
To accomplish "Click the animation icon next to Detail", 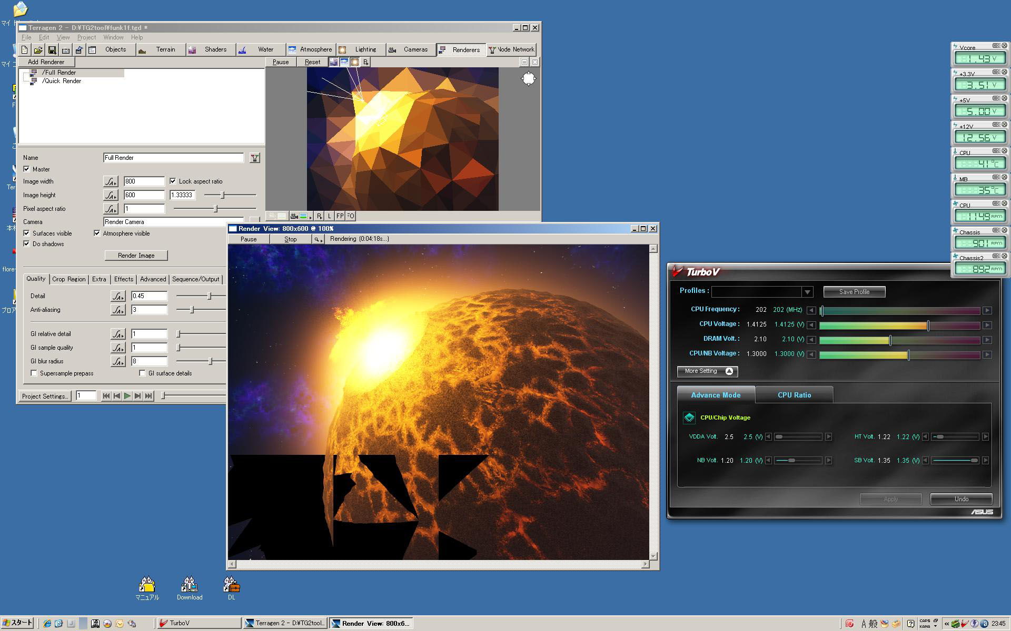I will [x=117, y=296].
